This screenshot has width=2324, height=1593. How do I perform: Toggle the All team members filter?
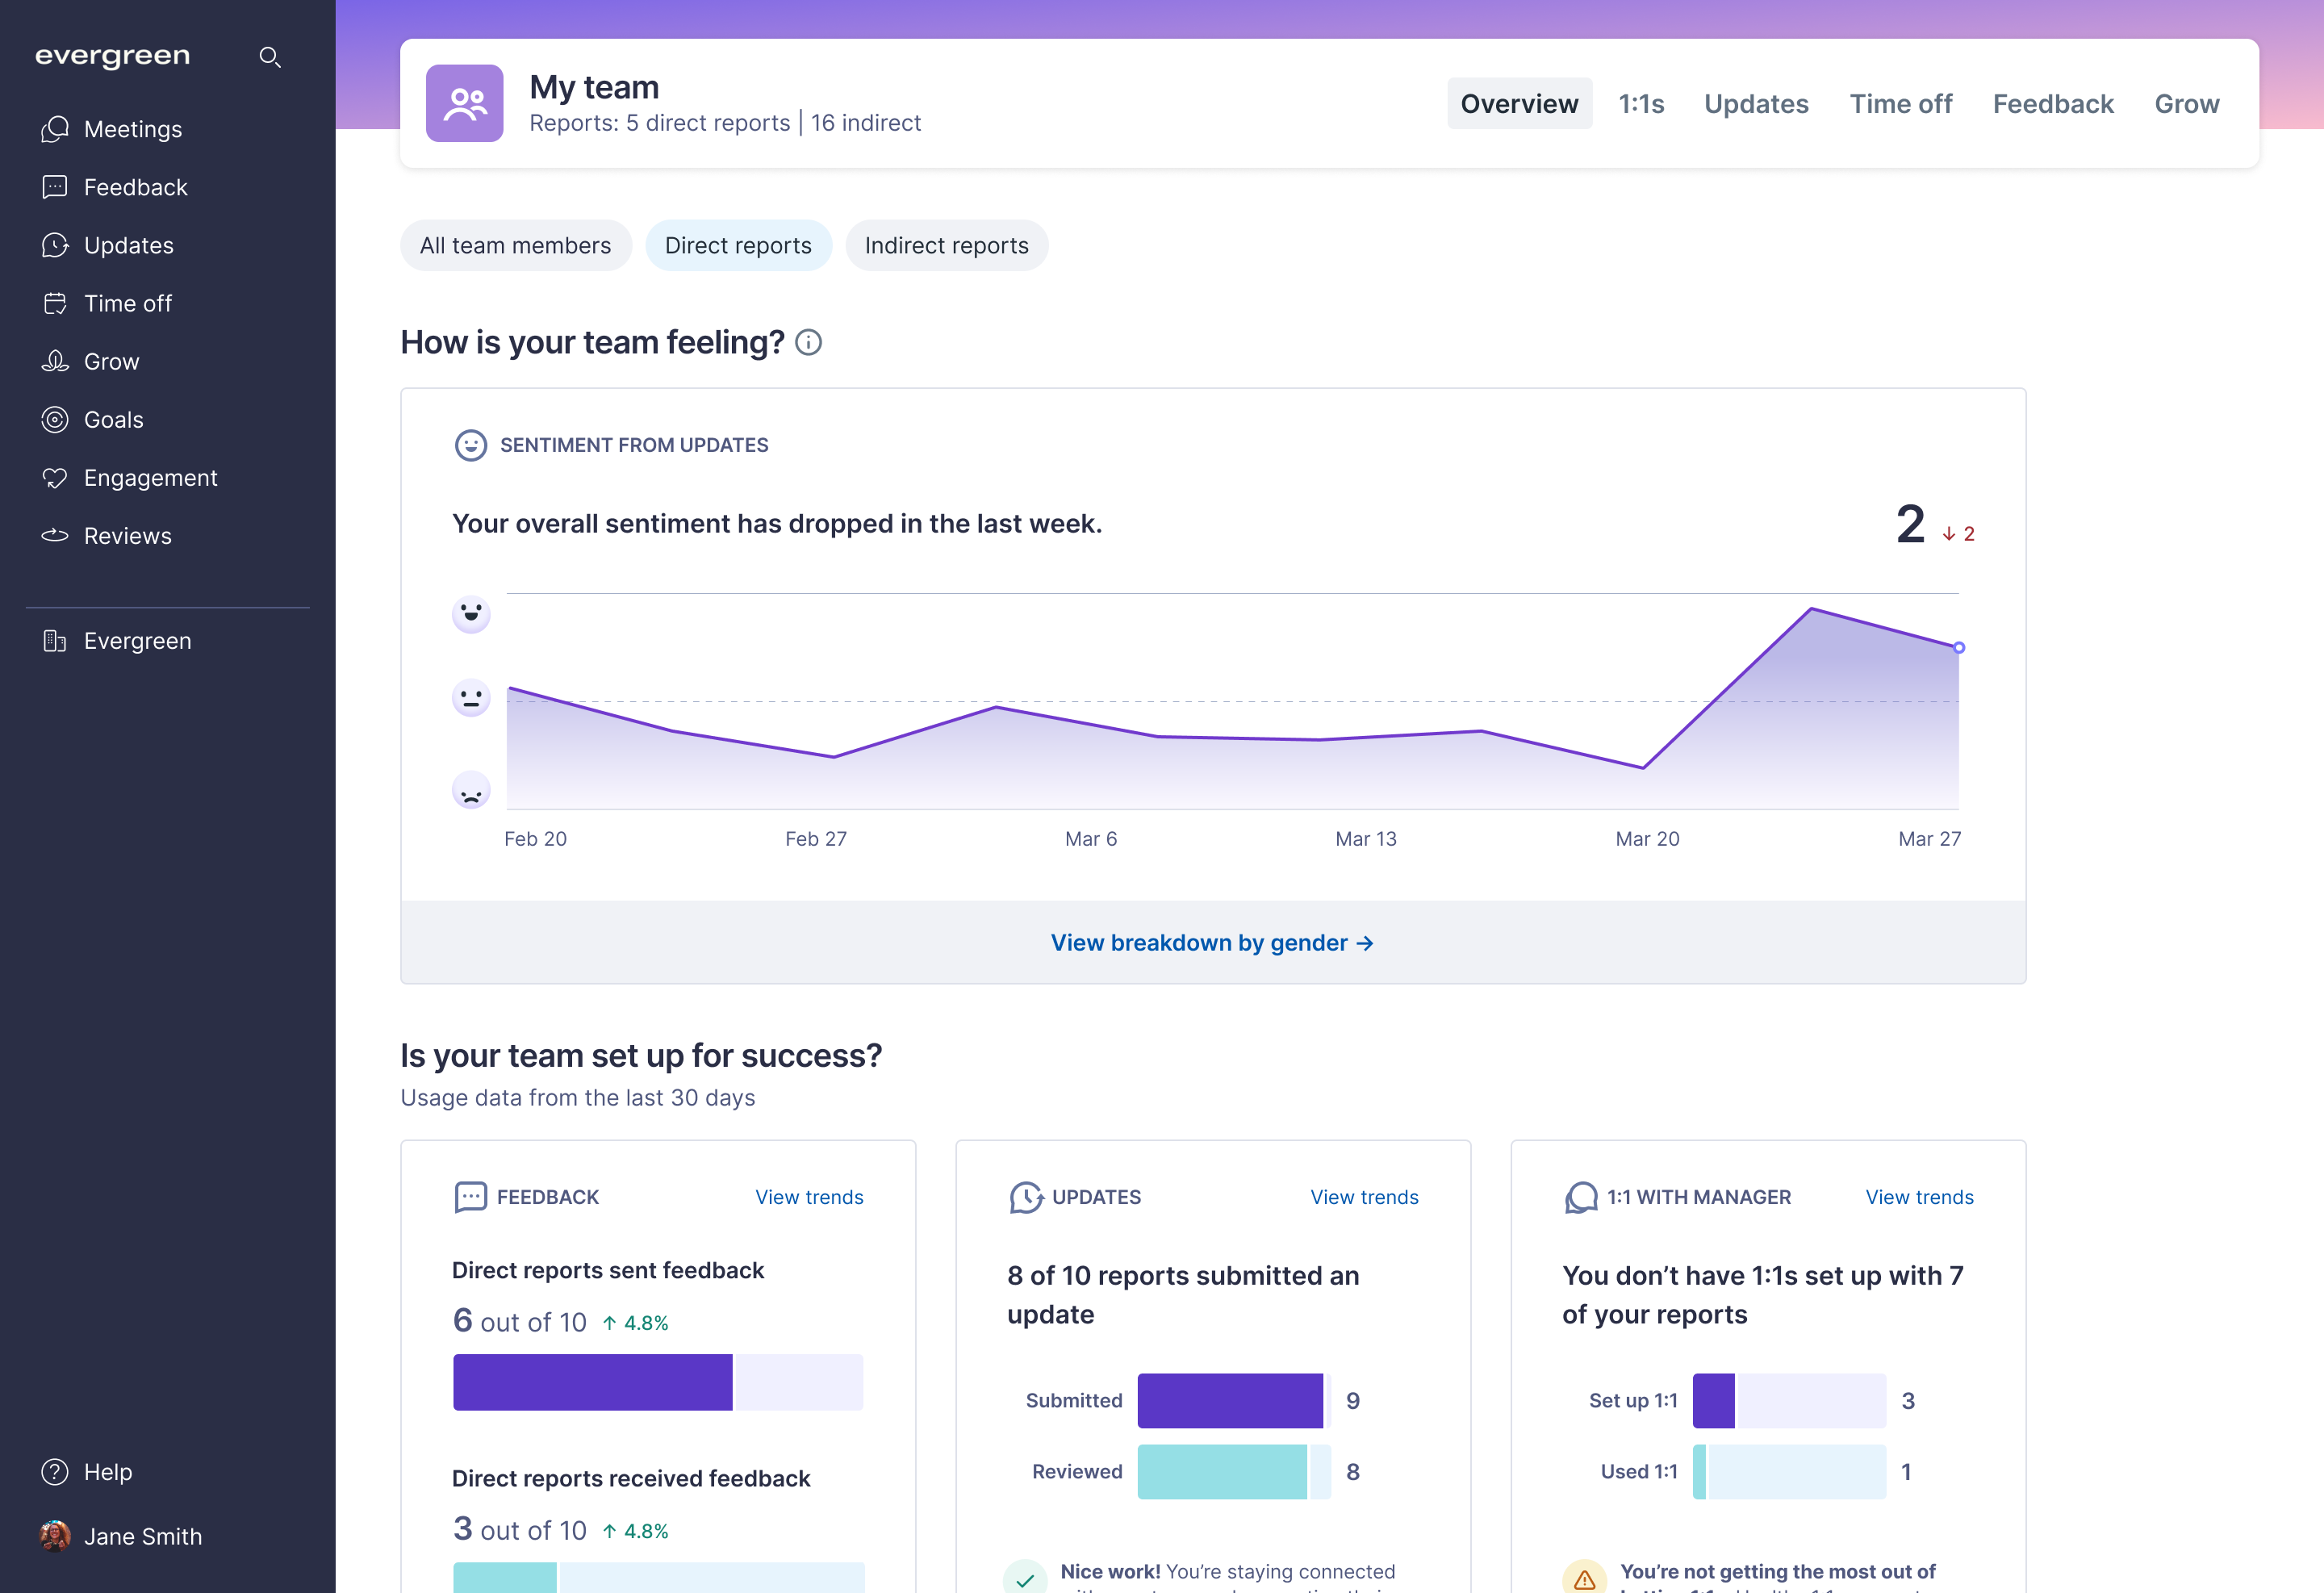click(515, 245)
